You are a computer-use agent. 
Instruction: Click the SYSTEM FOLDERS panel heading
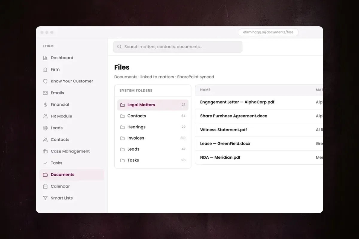(x=136, y=91)
